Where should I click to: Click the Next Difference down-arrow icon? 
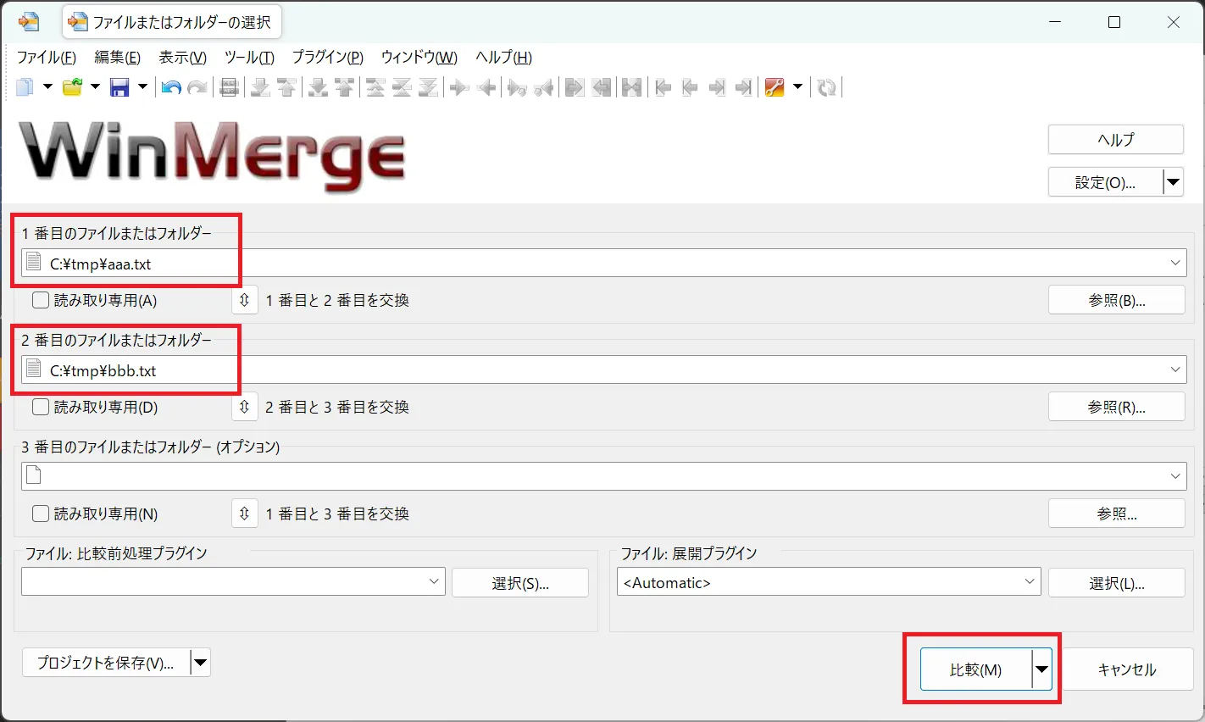[260, 87]
